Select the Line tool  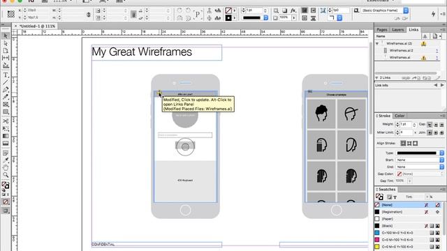[x=6, y=82]
